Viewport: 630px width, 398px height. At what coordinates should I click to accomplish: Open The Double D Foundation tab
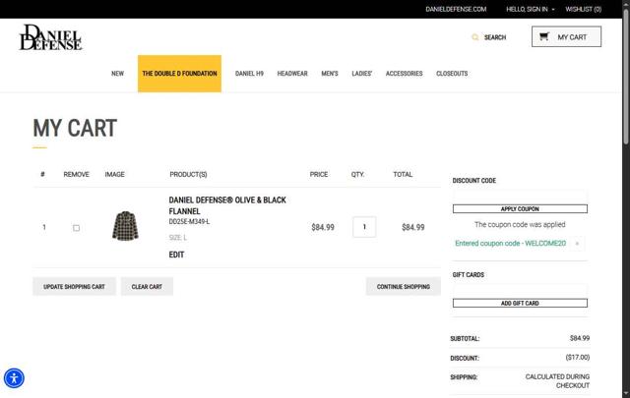coord(179,74)
